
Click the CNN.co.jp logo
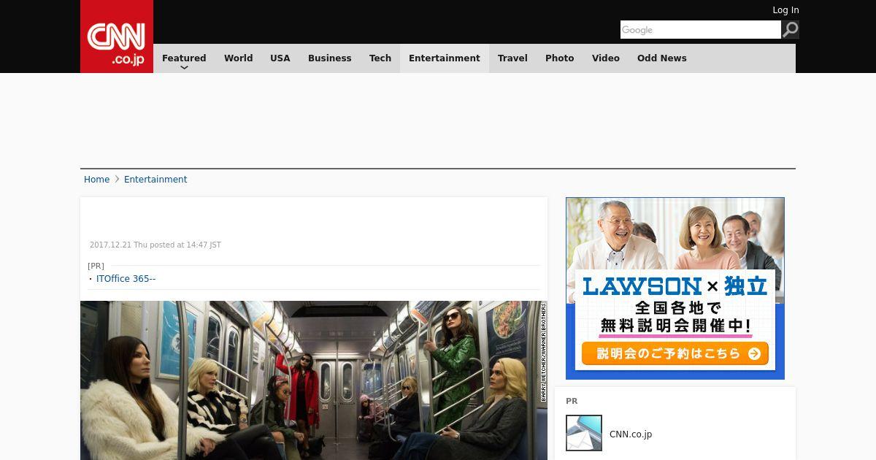117,37
